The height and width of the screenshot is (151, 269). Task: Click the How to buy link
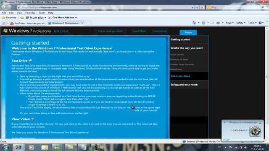(160, 31)
